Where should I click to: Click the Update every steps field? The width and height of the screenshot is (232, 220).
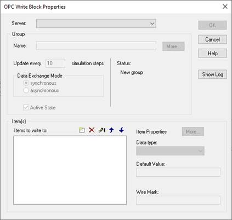click(x=55, y=63)
